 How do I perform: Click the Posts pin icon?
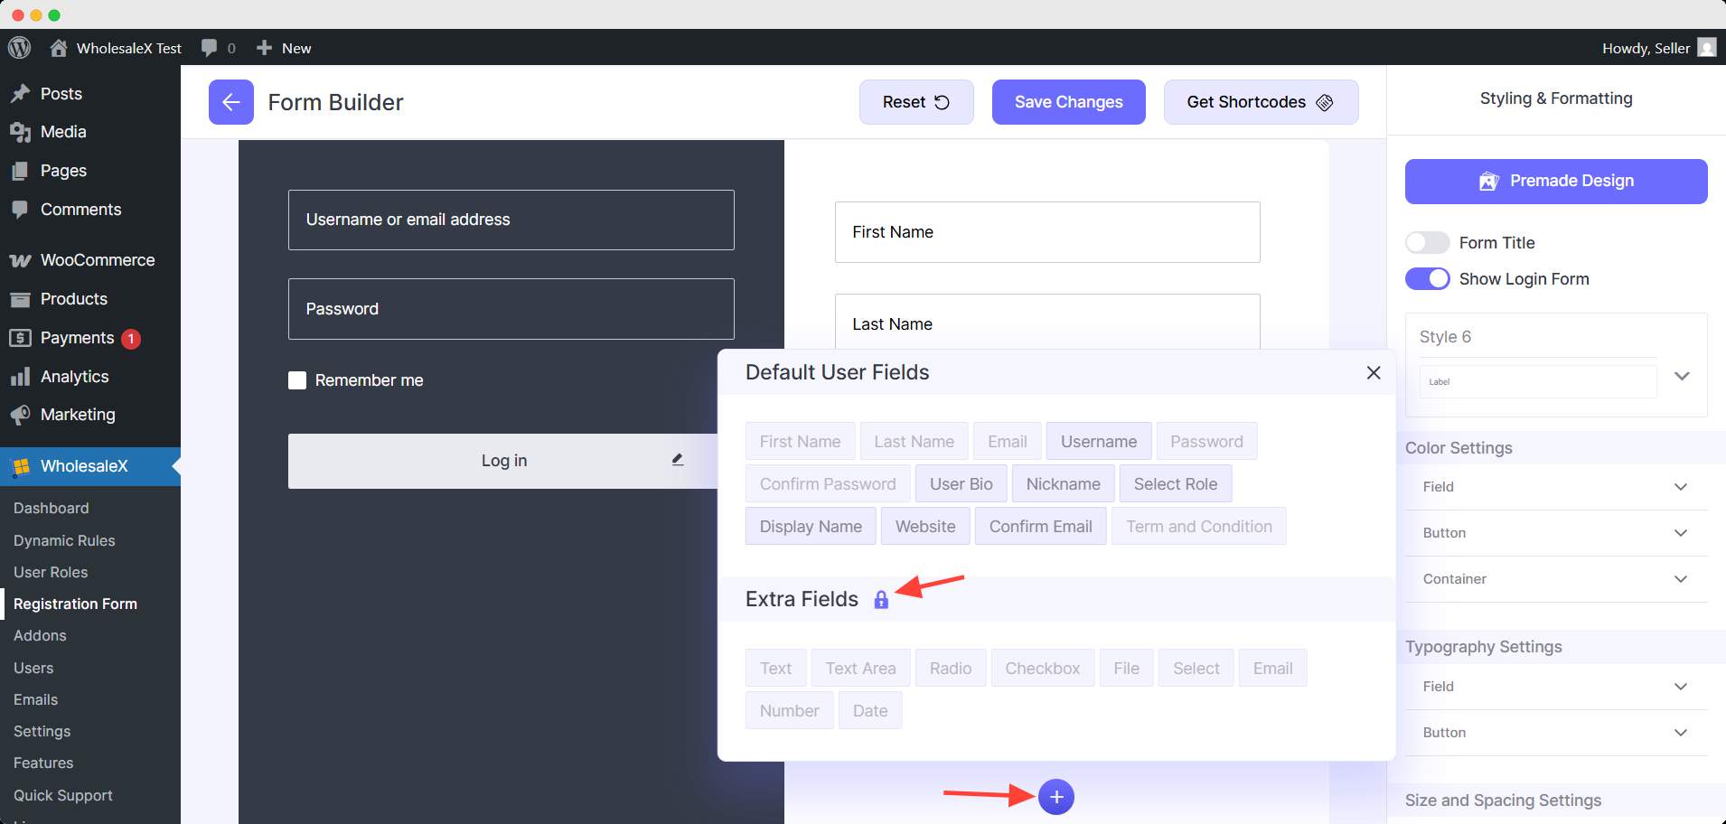(x=20, y=94)
